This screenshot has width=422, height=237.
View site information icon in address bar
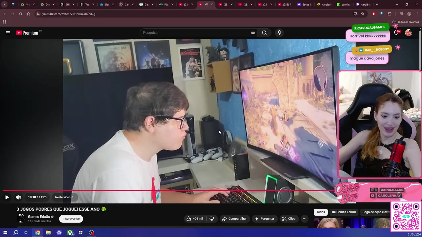tap(38, 14)
